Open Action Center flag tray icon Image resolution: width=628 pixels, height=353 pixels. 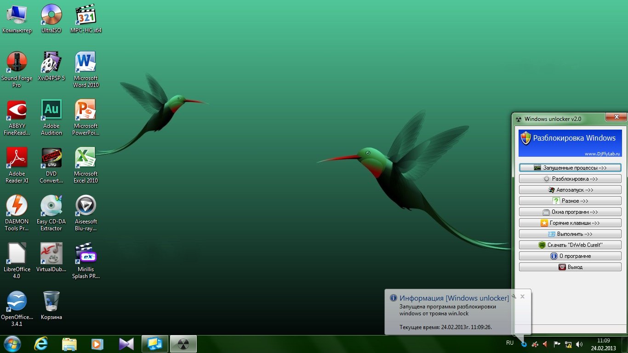[557, 344]
